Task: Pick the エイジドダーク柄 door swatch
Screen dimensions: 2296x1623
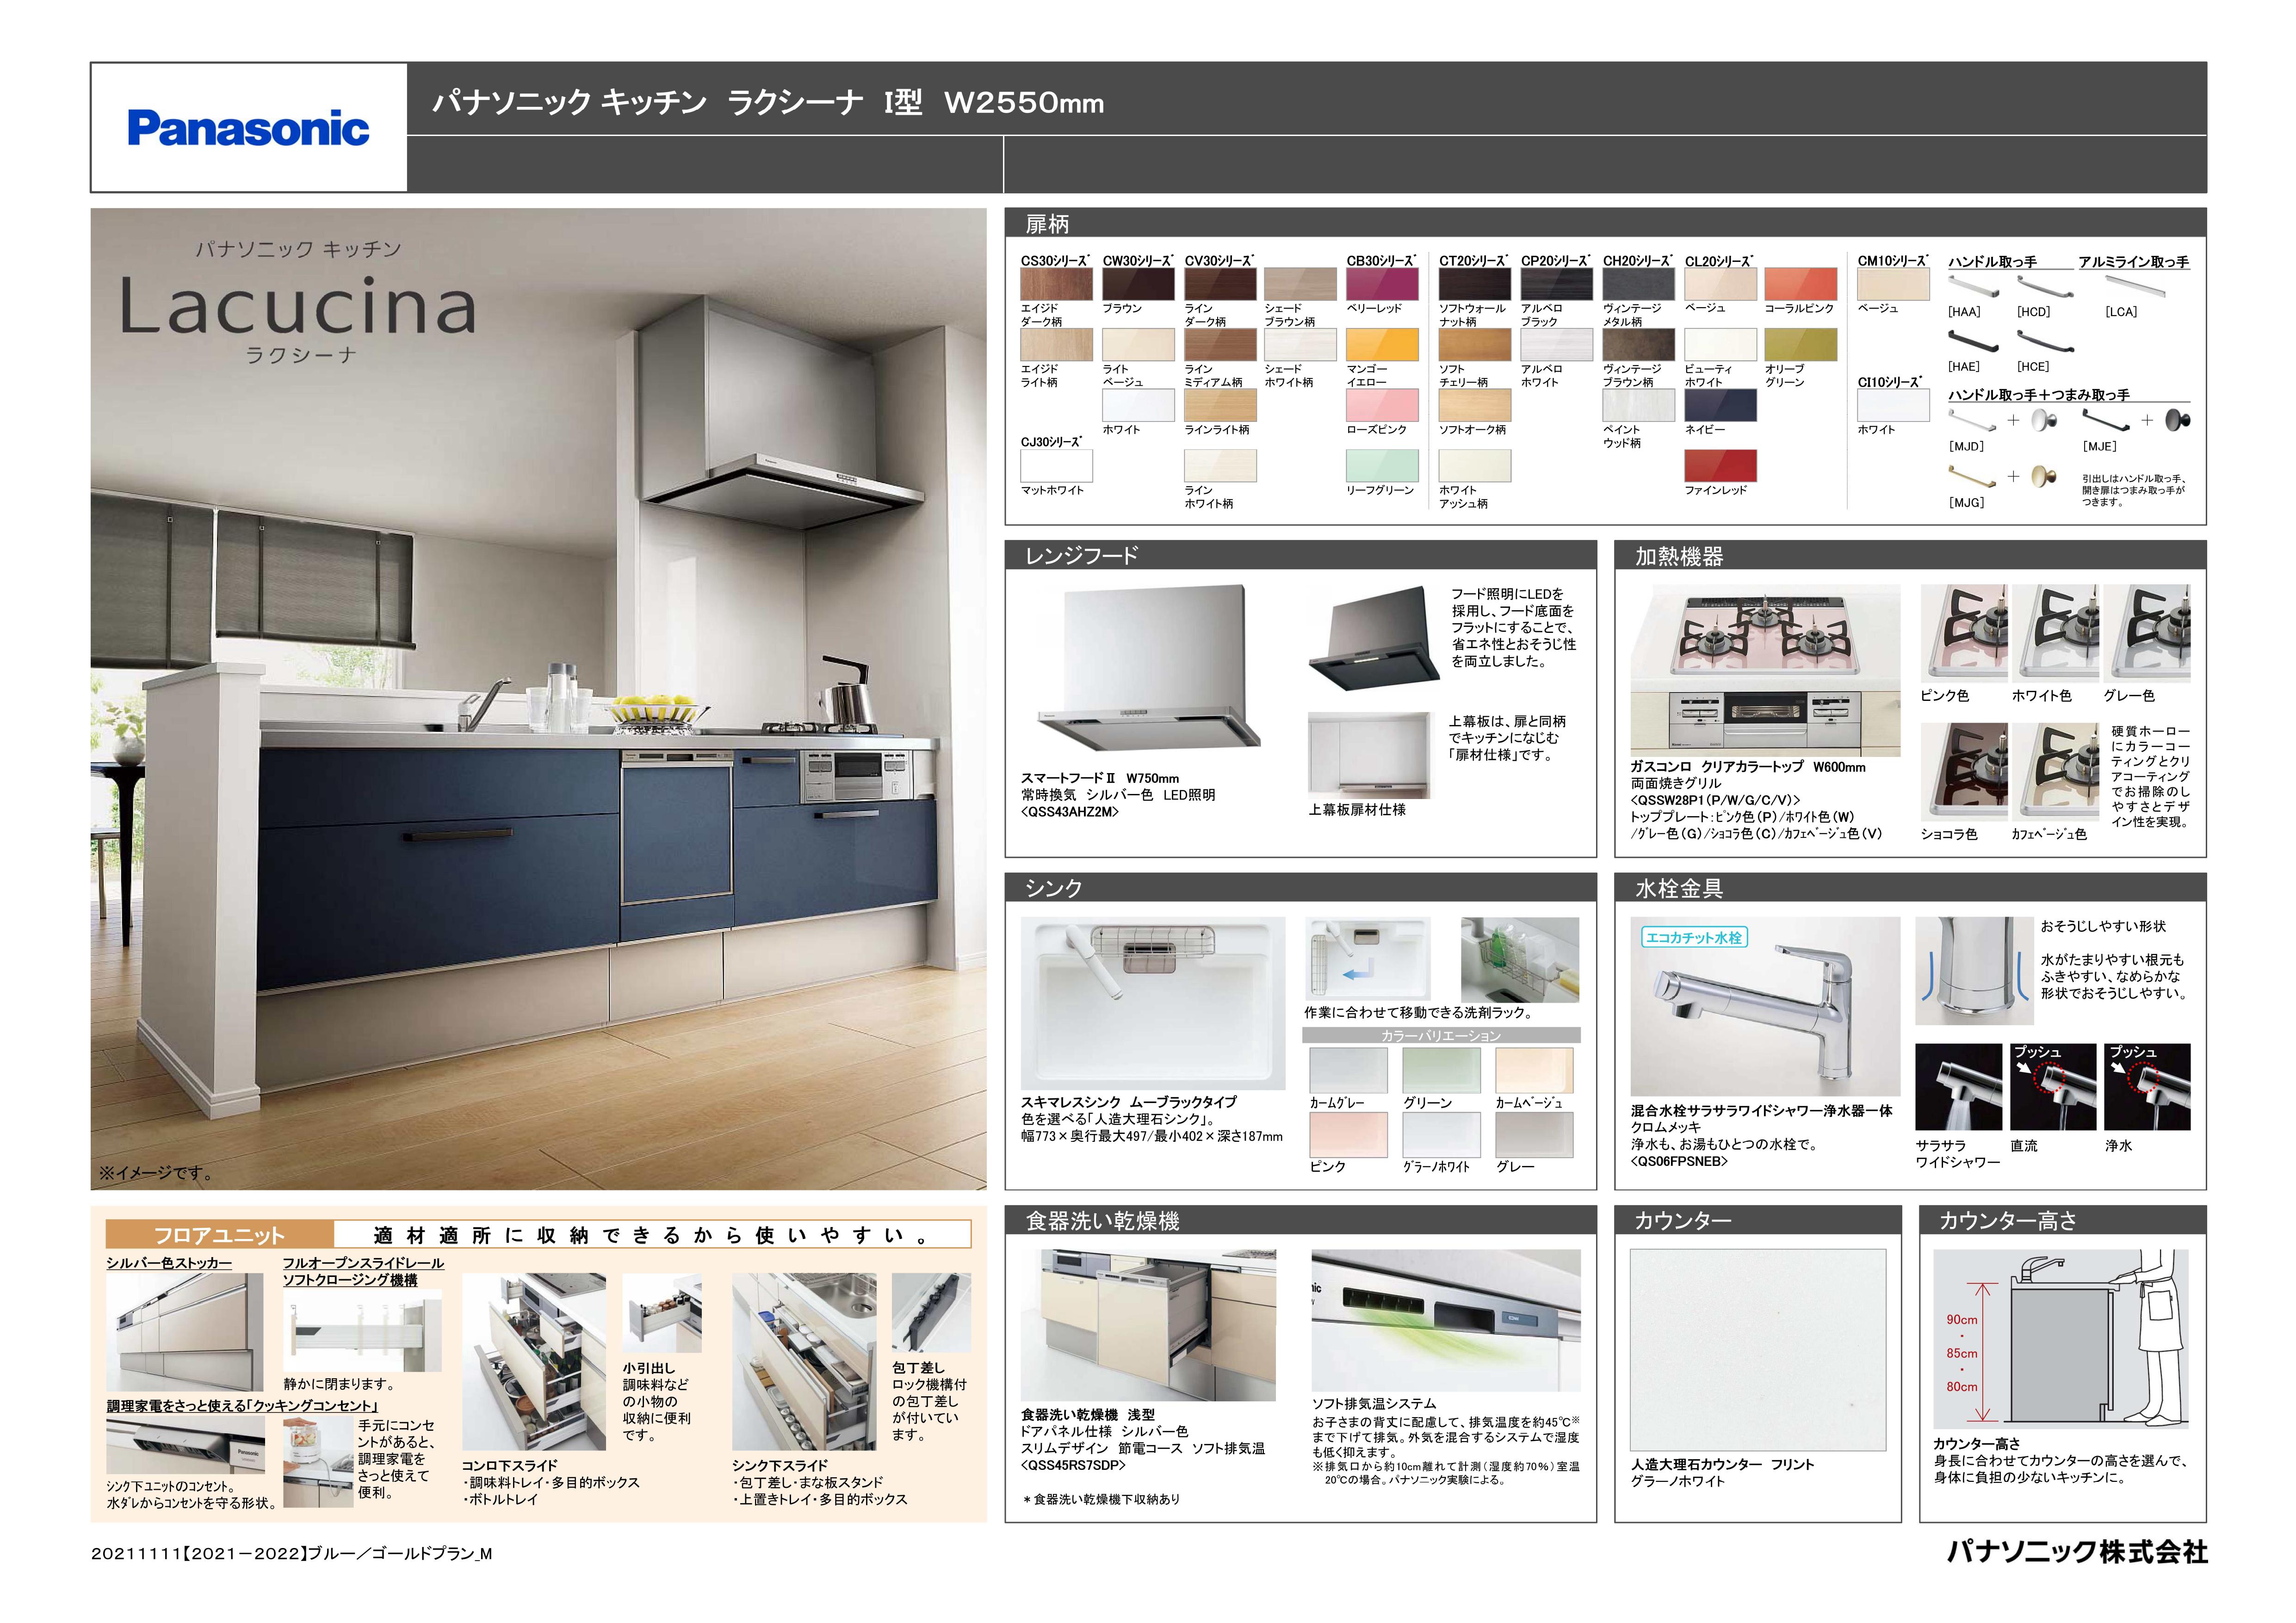Action: coord(1056,284)
